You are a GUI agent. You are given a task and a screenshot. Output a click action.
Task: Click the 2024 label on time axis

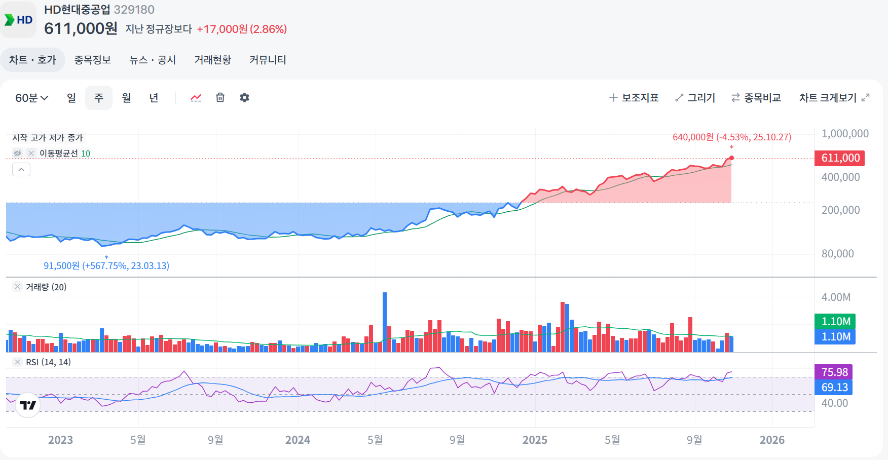298,440
